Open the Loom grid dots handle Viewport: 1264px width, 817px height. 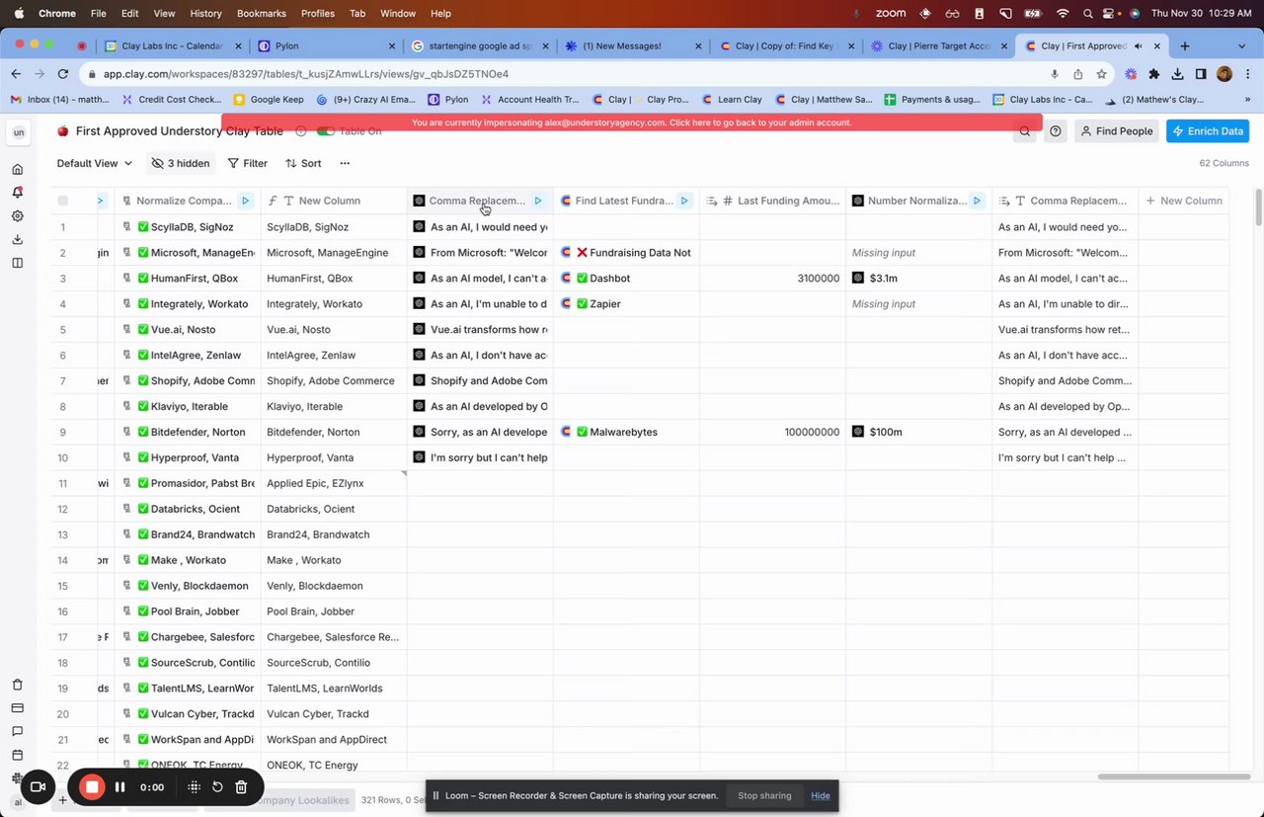click(x=194, y=787)
